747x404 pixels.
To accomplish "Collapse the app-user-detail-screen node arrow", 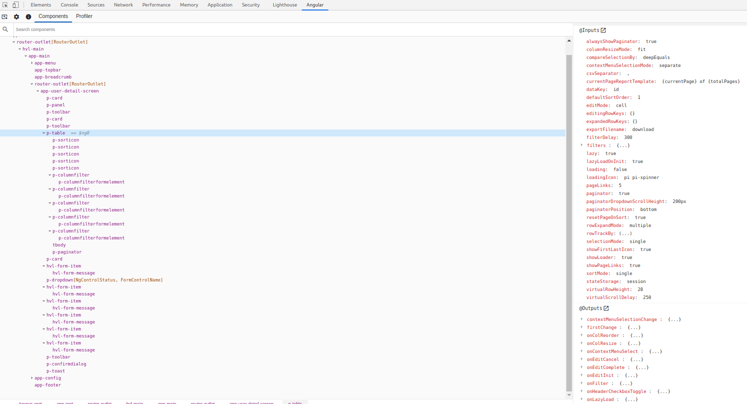I will pos(38,91).
